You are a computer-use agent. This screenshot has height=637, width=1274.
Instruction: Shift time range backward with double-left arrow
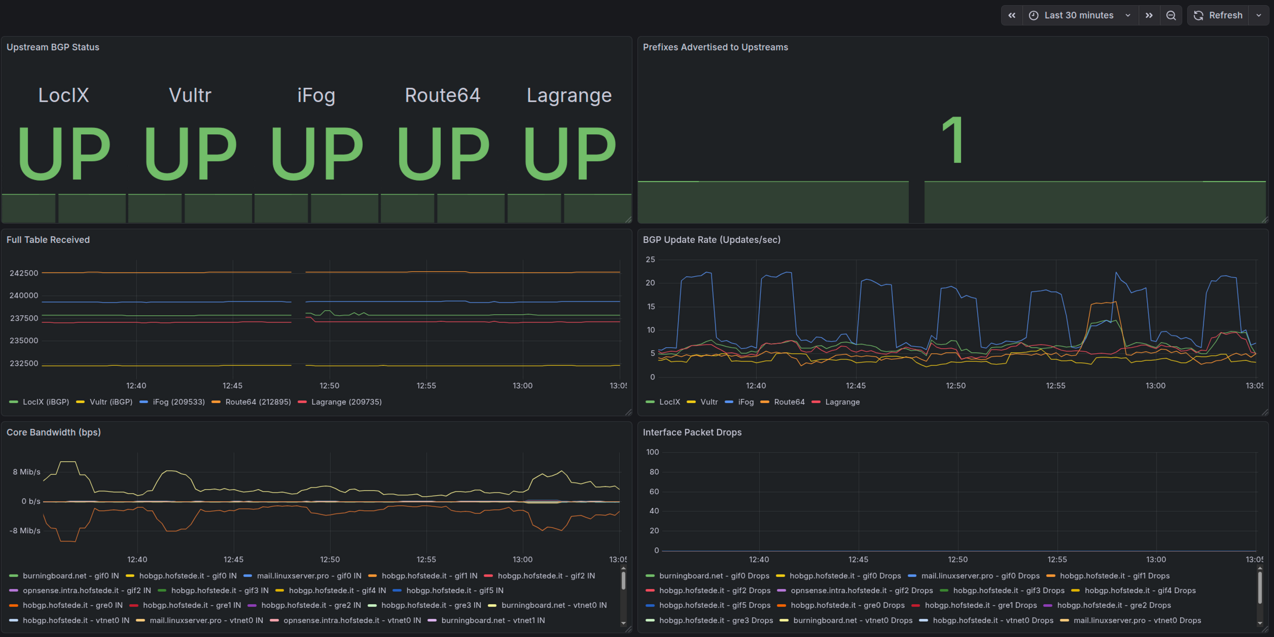1012,15
